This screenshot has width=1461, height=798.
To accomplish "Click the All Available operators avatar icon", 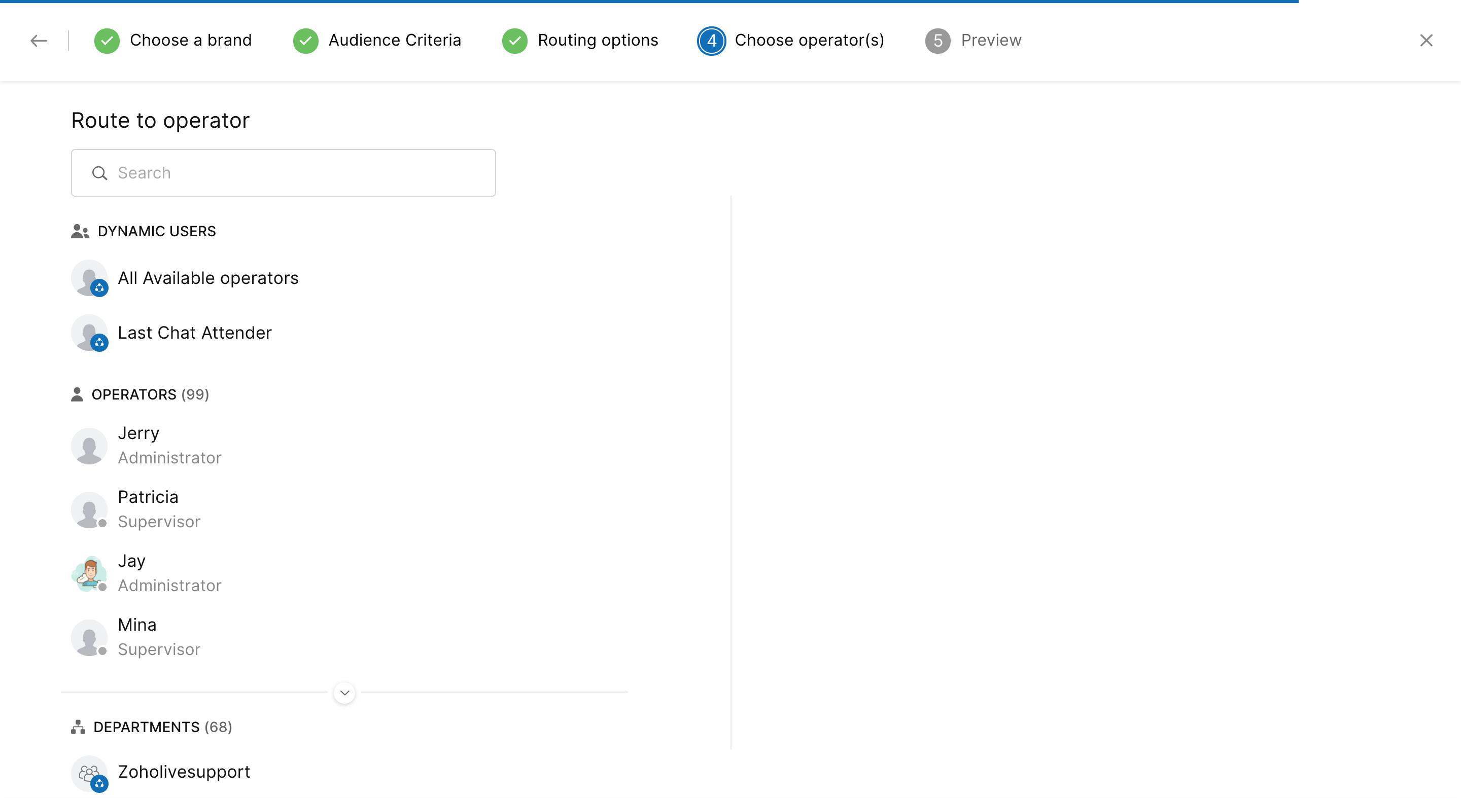I will (x=89, y=278).
